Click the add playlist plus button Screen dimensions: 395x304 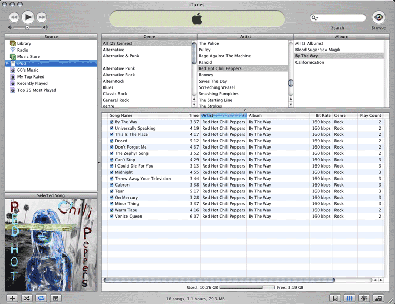[x=12, y=298]
